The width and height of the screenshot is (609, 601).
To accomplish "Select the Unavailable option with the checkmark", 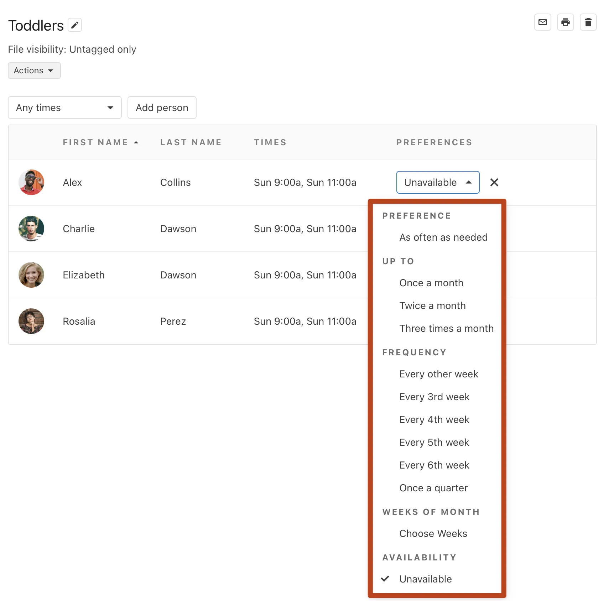I will pyautogui.click(x=426, y=579).
